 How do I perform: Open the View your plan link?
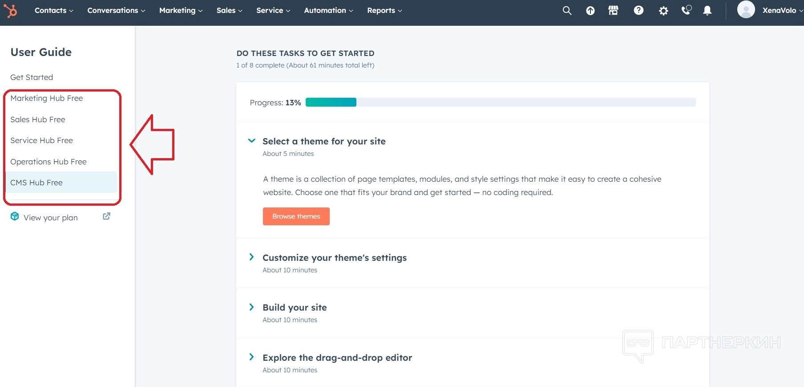coord(50,218)
